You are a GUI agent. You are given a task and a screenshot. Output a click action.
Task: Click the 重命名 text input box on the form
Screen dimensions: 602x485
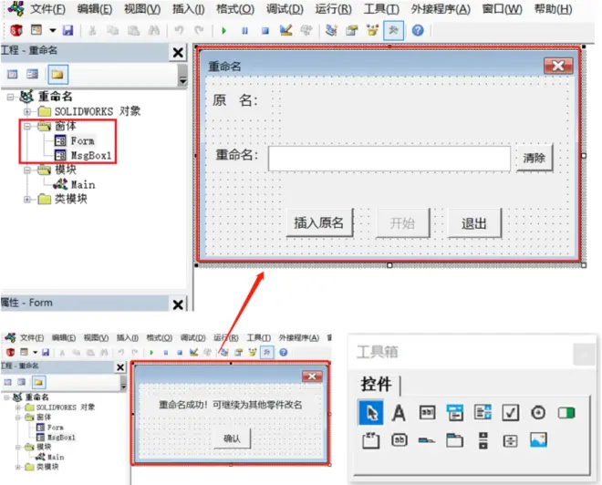pyautogui.click(x=389, y=158)
